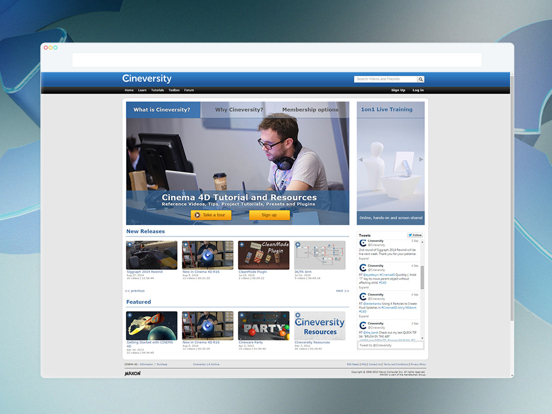Click the Purchase footer link
552x414 pixels.
tap(162, 364)
